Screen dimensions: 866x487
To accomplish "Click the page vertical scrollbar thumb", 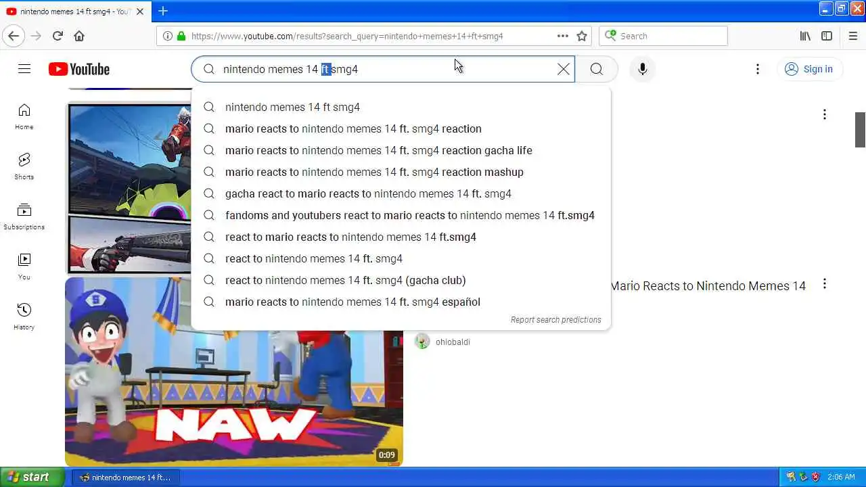I will click(860, 130).
